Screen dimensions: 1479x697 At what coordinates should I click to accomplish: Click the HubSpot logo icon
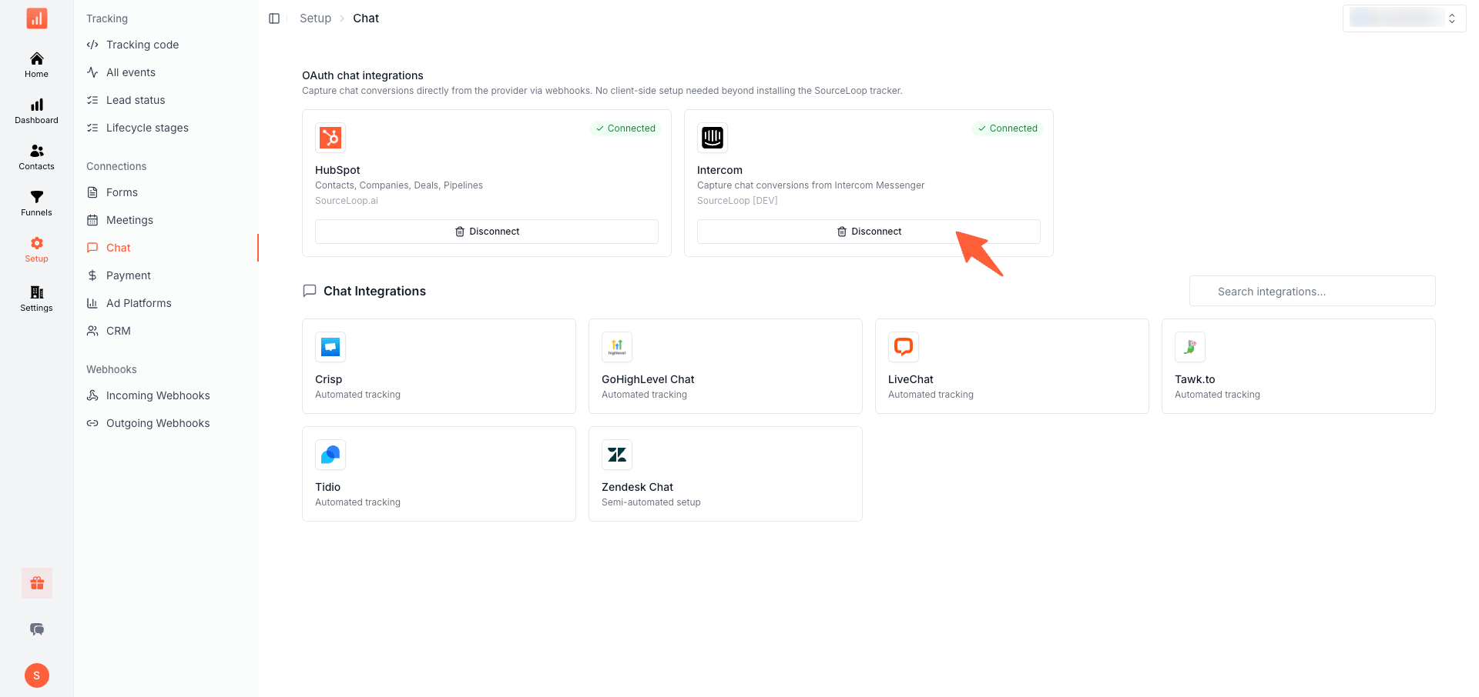(330, 138)
